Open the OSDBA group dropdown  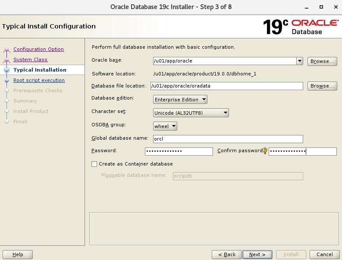click(165, 126)
